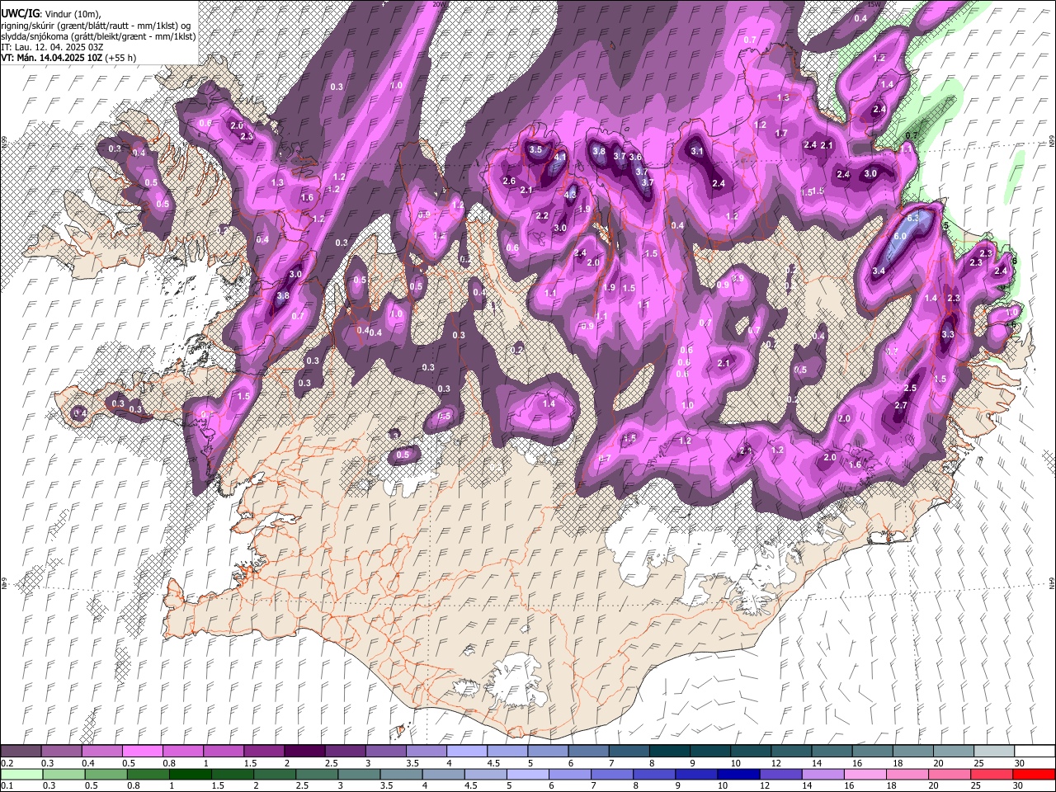
Task: Click the 2.2 map value
Action: coord(542,215)
